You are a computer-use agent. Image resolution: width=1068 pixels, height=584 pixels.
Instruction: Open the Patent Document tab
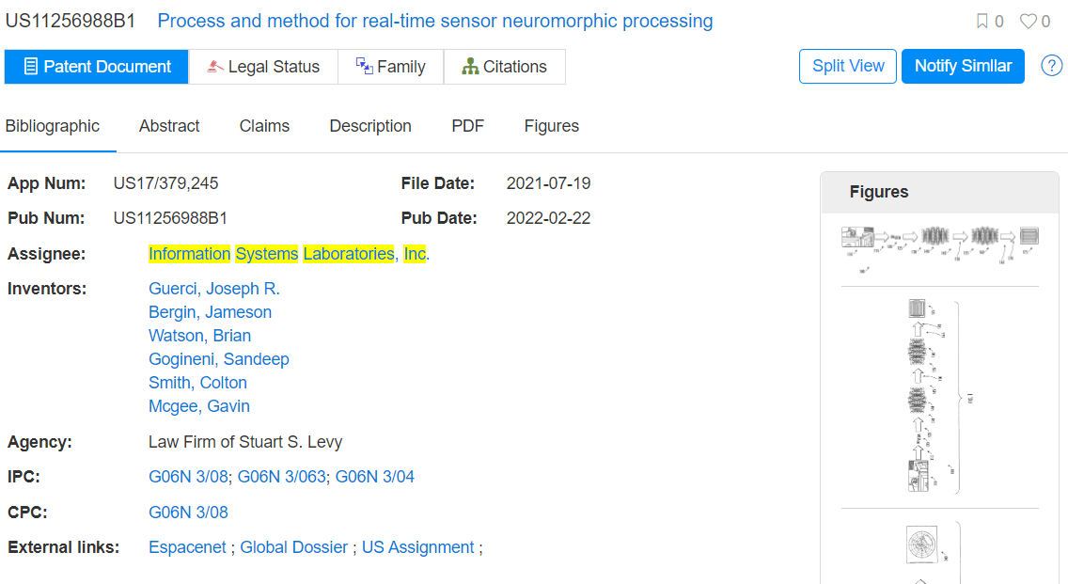[96, 67]
